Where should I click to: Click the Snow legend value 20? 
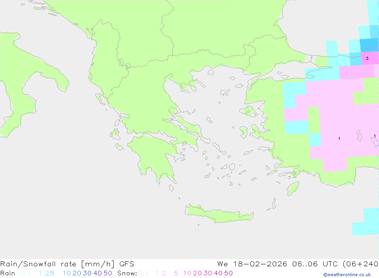point(197,273)
